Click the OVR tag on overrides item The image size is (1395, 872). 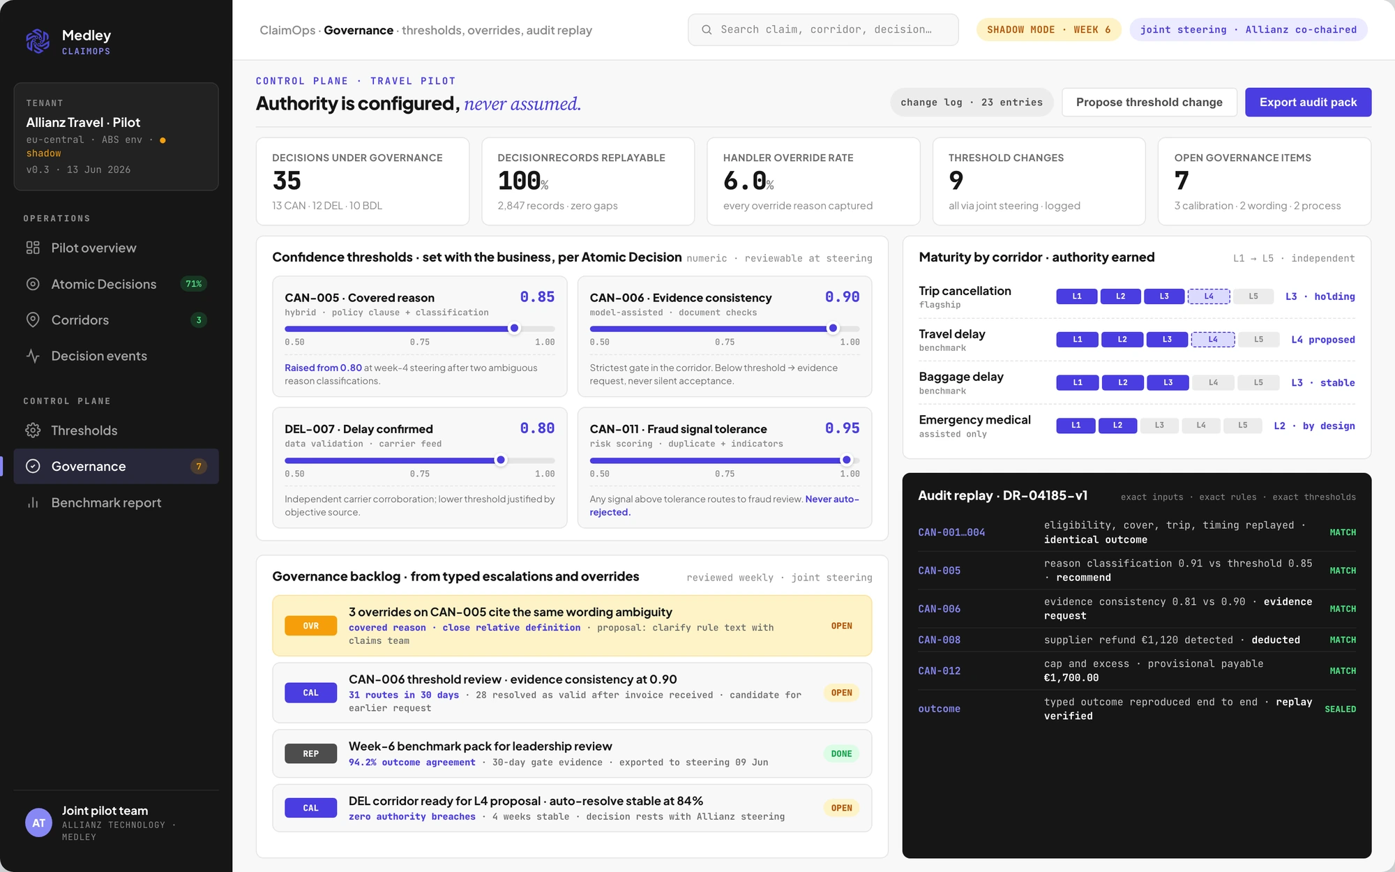click(x=311, y=626)
